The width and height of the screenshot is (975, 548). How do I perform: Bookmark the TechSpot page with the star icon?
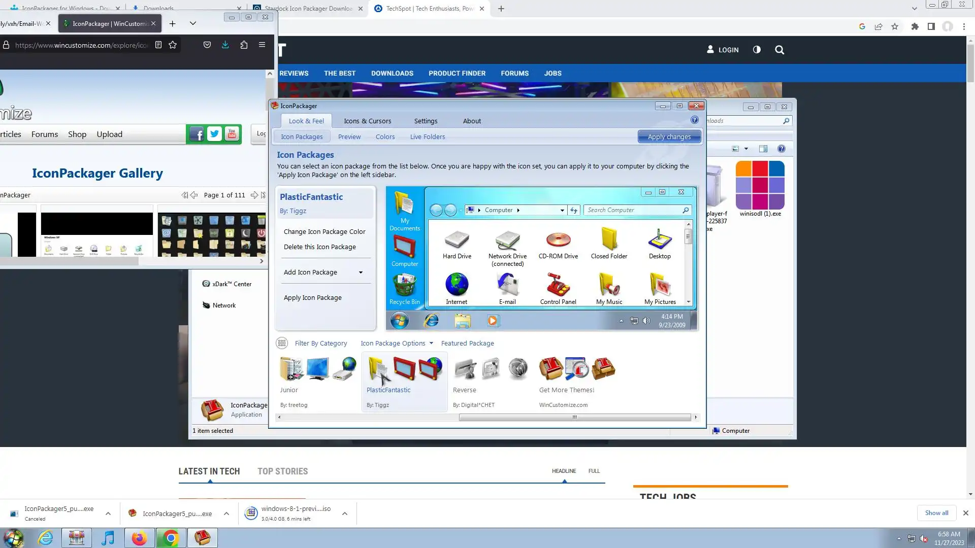(x=895, y=26)
